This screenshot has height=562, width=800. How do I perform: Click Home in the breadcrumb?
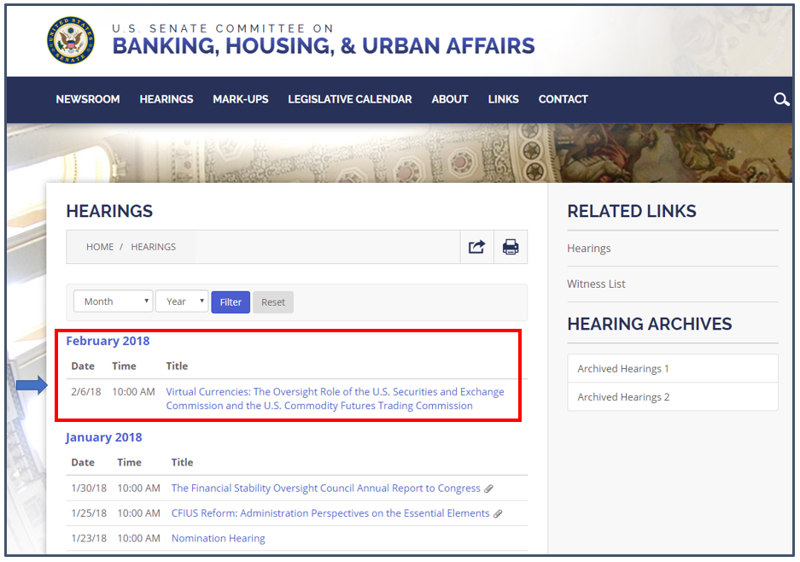pyautogui.click(x=100, y=247)
